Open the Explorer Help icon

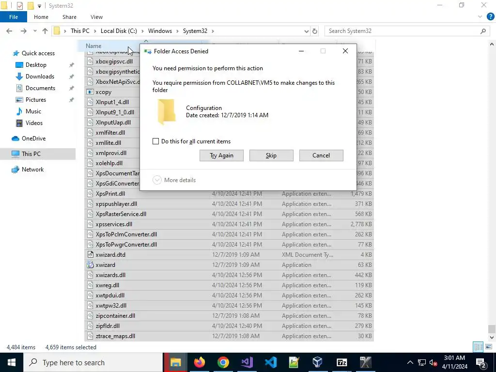(x=490, y=17)
